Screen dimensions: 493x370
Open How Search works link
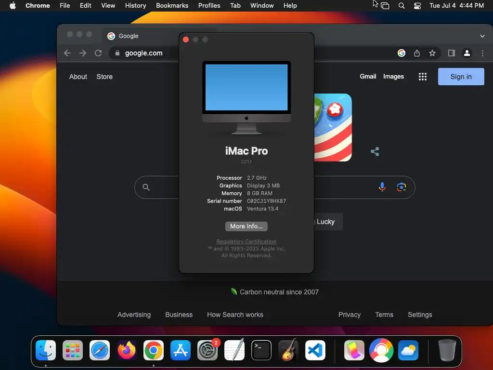[235, 315]
